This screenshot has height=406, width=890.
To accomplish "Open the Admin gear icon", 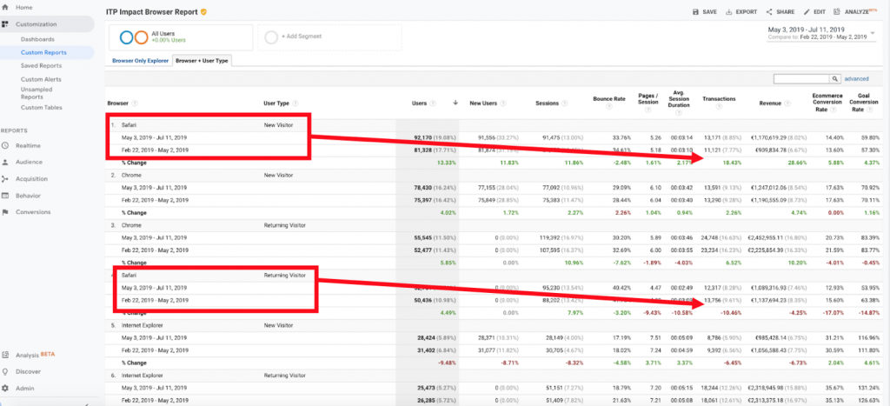I will click(x=6, y=387).
